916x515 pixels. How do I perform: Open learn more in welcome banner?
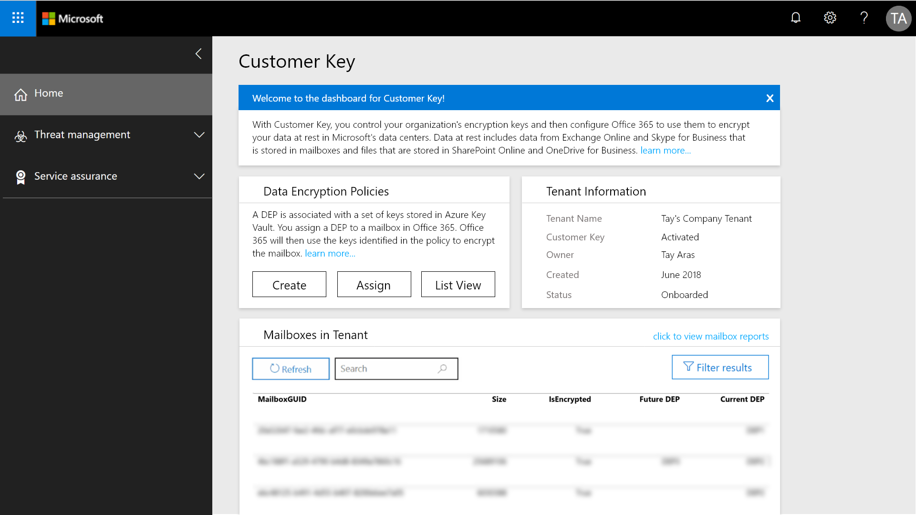(665, 151)
